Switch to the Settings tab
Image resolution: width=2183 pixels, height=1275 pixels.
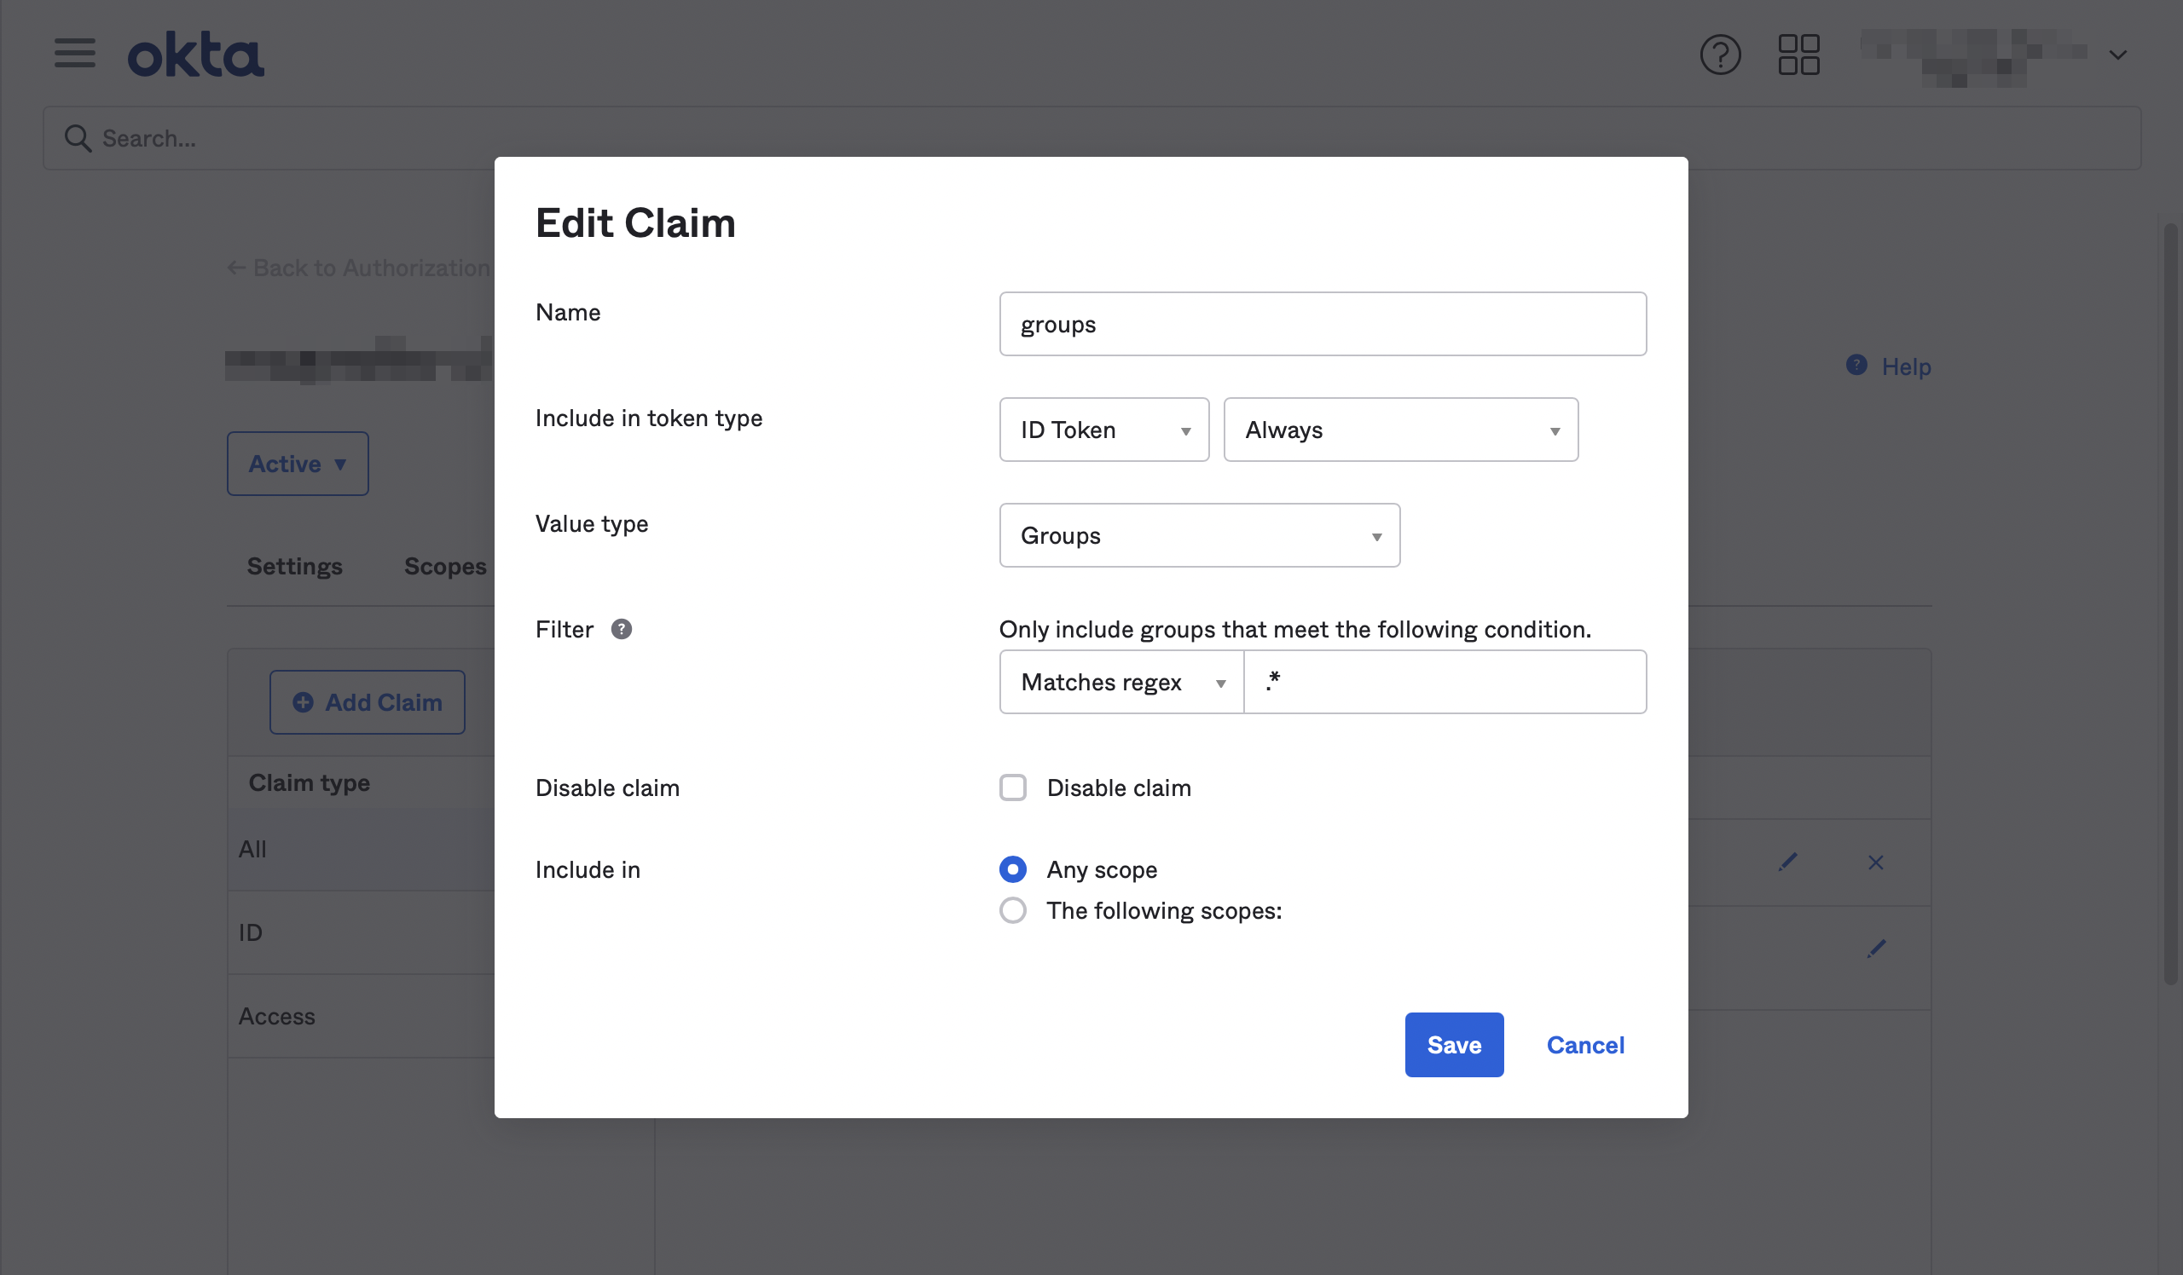click(294, 566)
